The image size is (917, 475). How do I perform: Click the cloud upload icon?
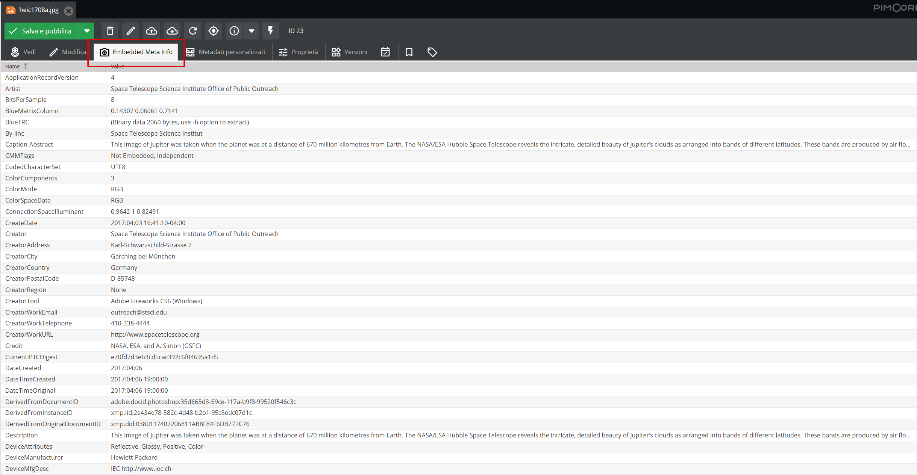click(151, 31)
